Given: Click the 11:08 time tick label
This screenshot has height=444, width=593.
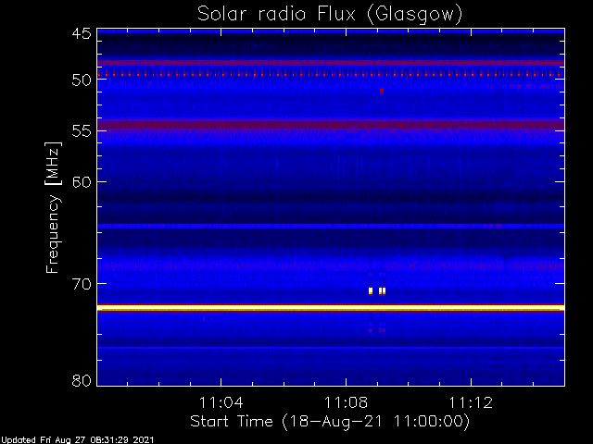Looking at the screenshot, I should click(x=346, y=403).
